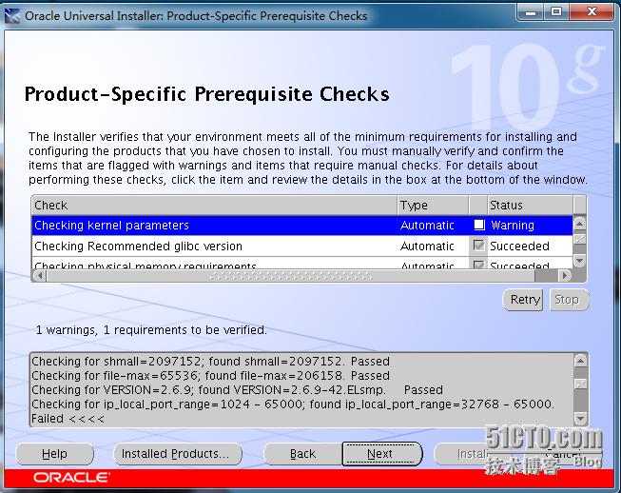Click the checks table scroll down arrow
The width and height of the screenshot is (621, 493).
[x=579, y=261]
